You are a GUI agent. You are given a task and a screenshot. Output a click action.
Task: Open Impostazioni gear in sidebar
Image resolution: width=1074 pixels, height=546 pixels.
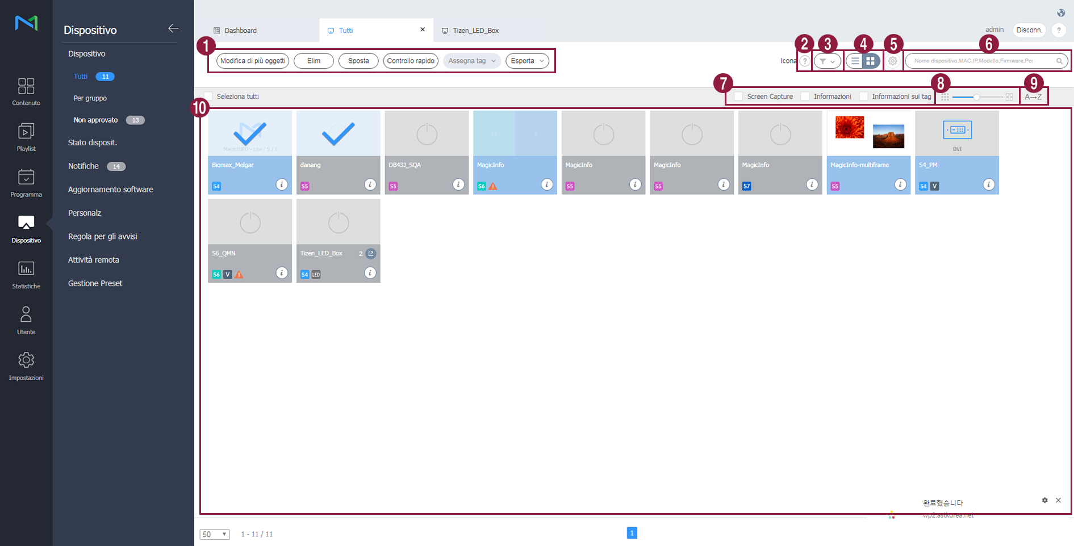26,366
